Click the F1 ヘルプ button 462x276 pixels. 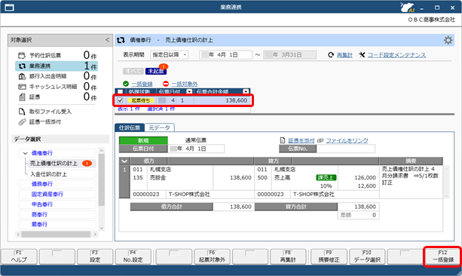point(19,256)
